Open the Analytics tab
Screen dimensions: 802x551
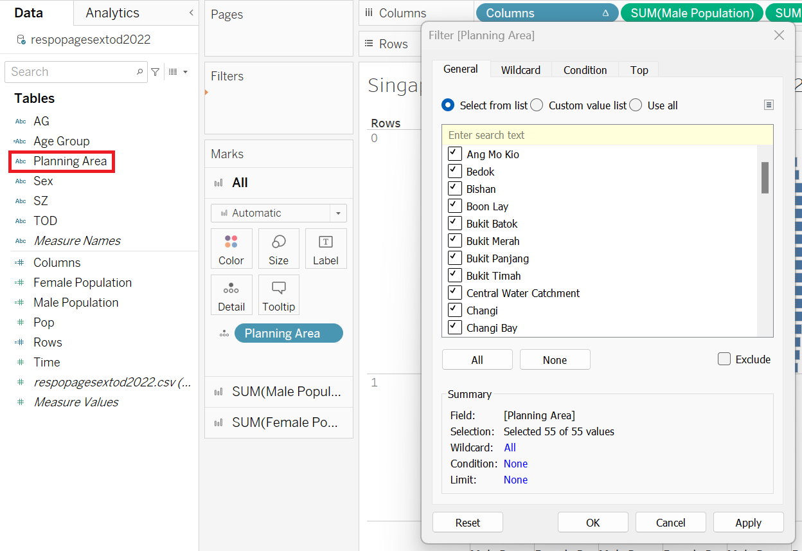(x=112, y=13)
